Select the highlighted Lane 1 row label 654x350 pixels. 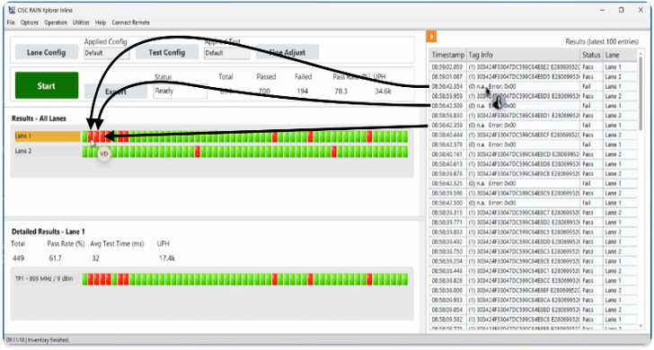click(47, 136)
